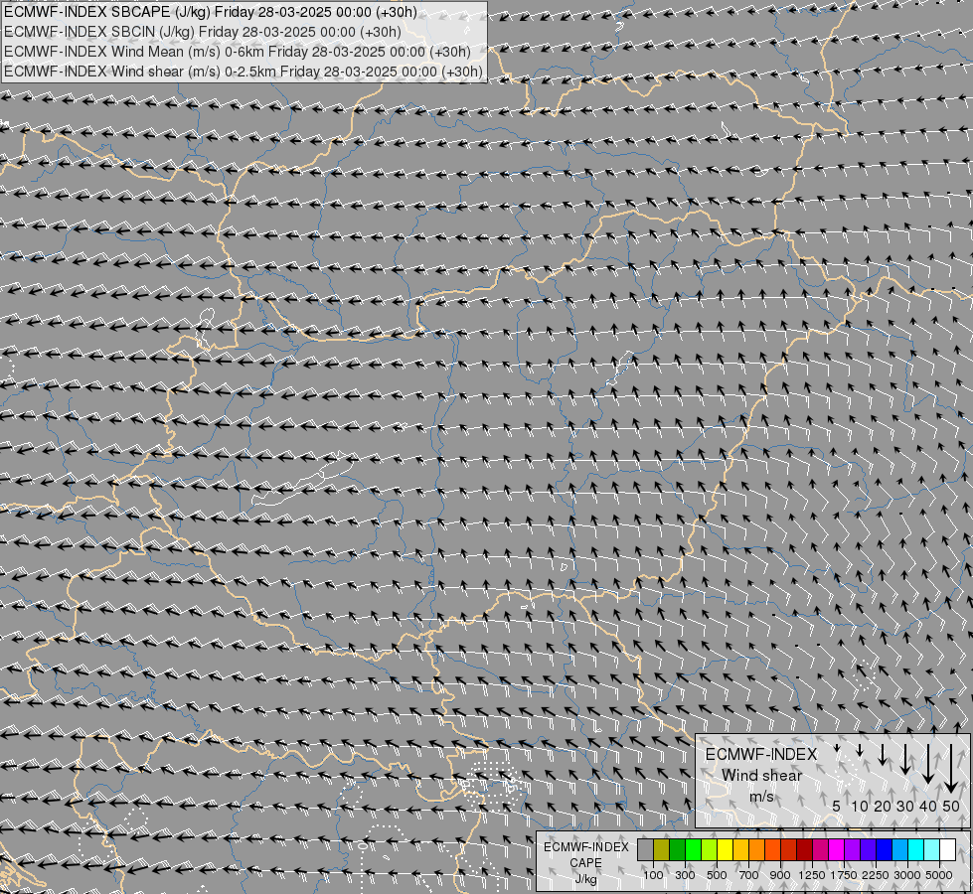
Task: Click the '3000' CAPE scale value
Action: [x=907, y=875]
